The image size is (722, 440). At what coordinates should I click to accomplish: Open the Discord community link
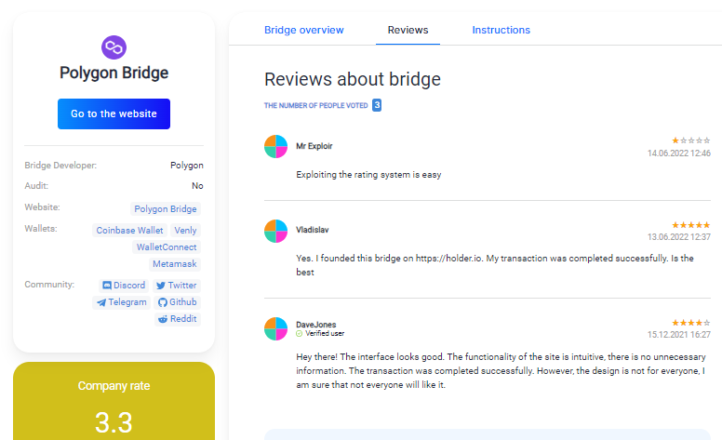pyautogui.click(x=124, y=286)
